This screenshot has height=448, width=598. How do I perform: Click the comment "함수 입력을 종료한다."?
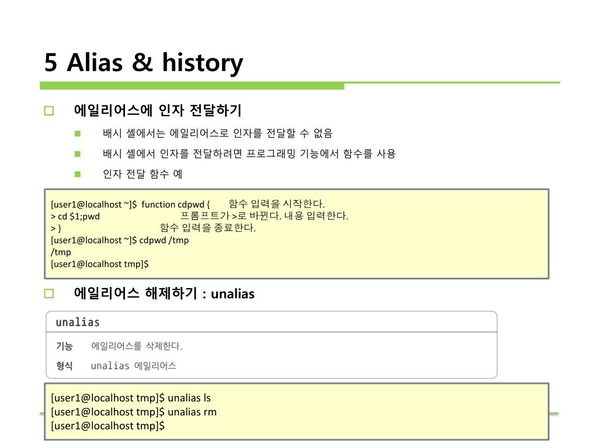click(207, 228)
